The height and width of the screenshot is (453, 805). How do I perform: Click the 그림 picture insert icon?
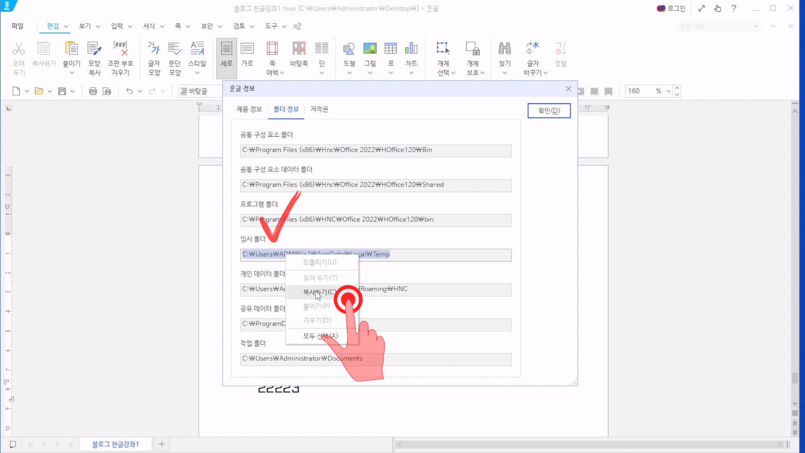369,49
